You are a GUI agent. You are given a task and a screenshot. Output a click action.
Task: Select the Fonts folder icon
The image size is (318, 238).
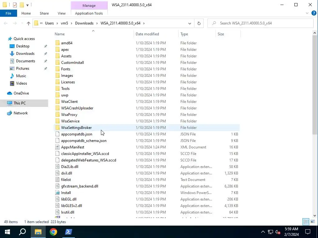pos(57,69)
